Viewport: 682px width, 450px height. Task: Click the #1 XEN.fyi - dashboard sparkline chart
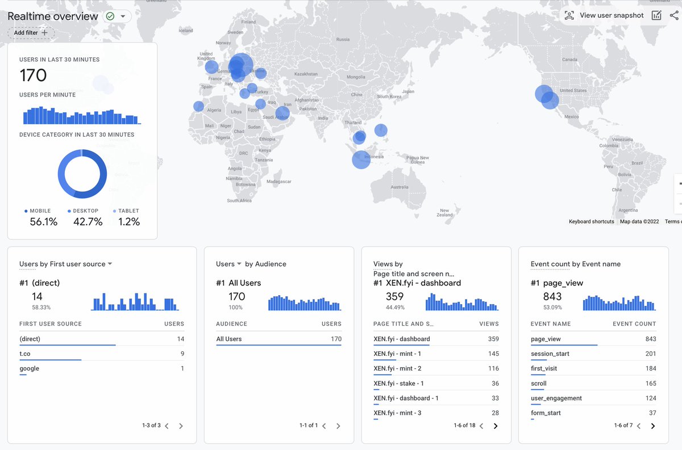(462, 301)
